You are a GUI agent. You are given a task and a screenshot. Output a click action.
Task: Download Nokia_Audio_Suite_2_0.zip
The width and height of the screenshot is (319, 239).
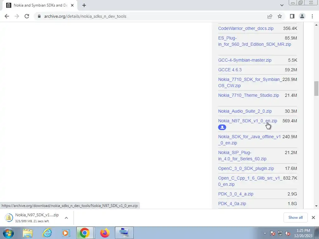coord(245,111)
